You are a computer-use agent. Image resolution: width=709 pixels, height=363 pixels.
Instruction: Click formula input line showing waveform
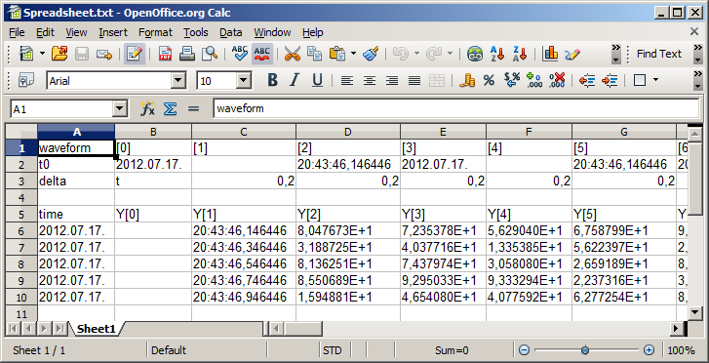(x=455, y=108)
